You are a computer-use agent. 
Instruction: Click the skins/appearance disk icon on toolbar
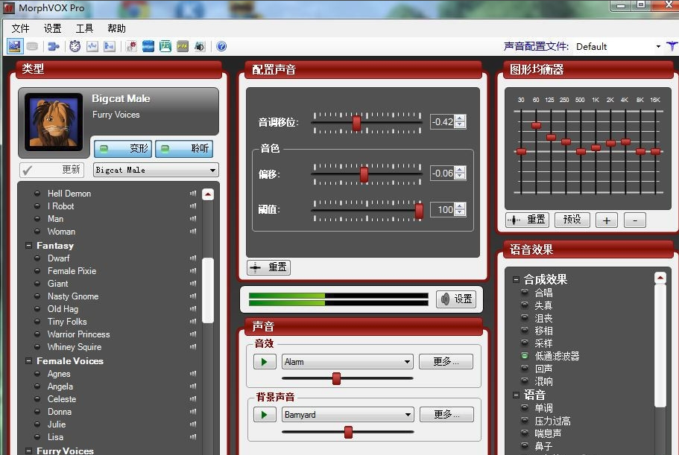pos(16,46)
